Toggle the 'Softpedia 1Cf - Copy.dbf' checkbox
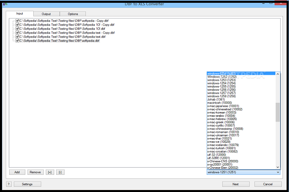 point(17,25)
